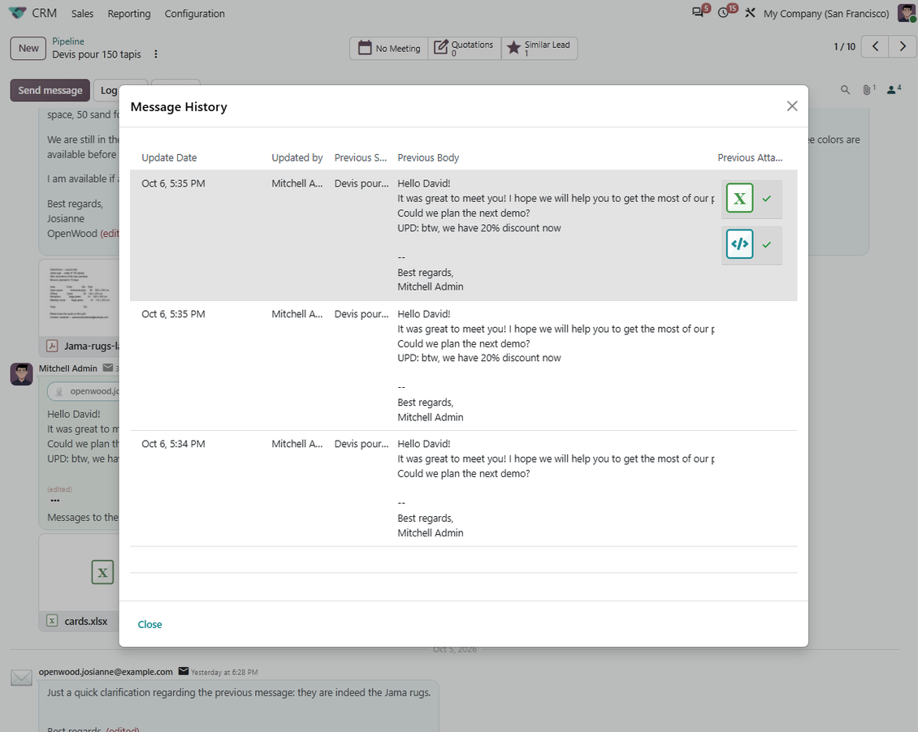
Task: Click the incoming email envelope avatar icon
Action: point(22,678)
